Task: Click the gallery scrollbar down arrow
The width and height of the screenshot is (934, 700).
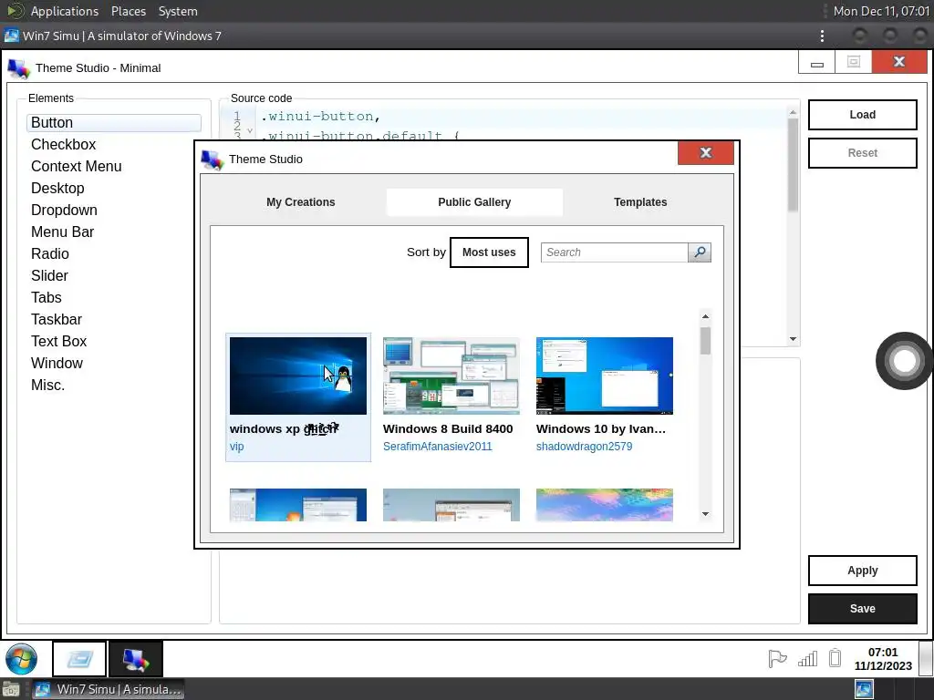Action: coord(705,514)
